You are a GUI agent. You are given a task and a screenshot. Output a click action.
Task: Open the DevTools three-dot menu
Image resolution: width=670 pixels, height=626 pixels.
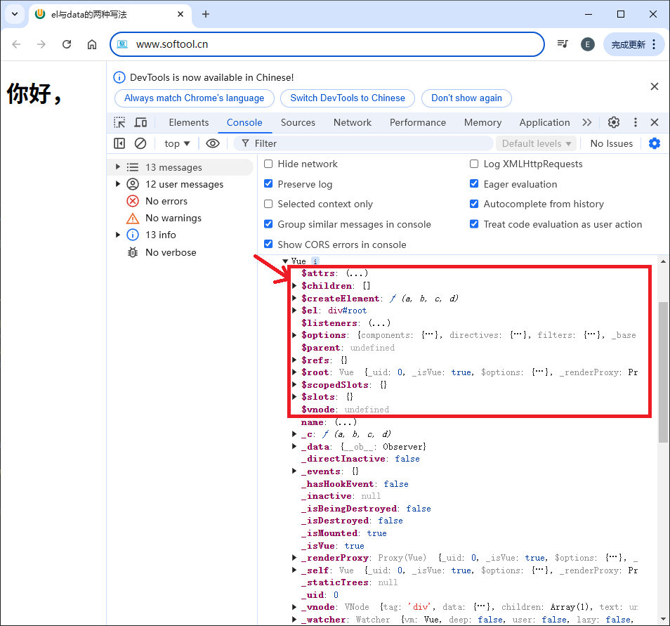point(635,122)
